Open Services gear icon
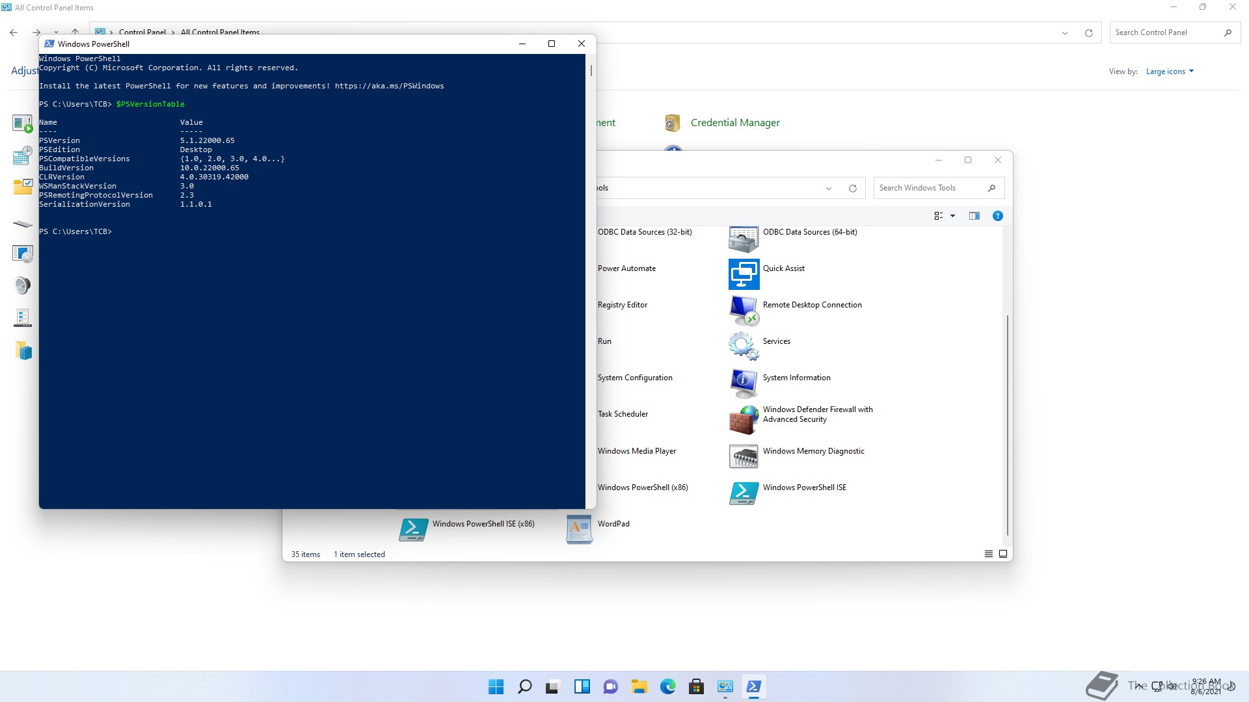This screenshot has width=1249, height=702. click(x=744, y=346)
